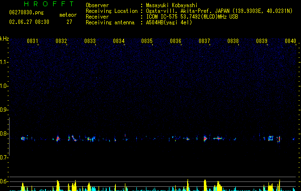301x191 pixels.
Task: Click the A504HB(yagi 4el) antenna text
Action: pyautogui.click(x=169, y=22)
